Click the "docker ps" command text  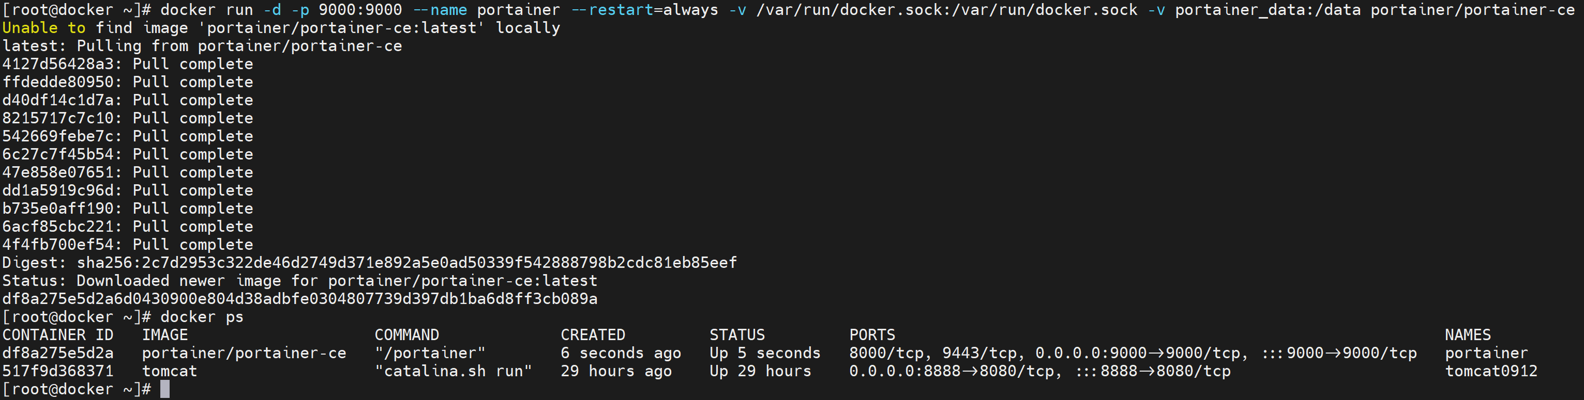coord(202,317)
